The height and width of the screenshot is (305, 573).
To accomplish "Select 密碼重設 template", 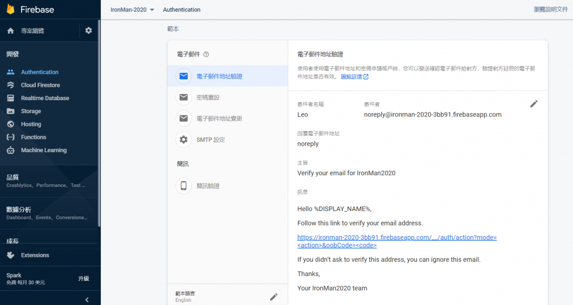I will pos(228,97).
